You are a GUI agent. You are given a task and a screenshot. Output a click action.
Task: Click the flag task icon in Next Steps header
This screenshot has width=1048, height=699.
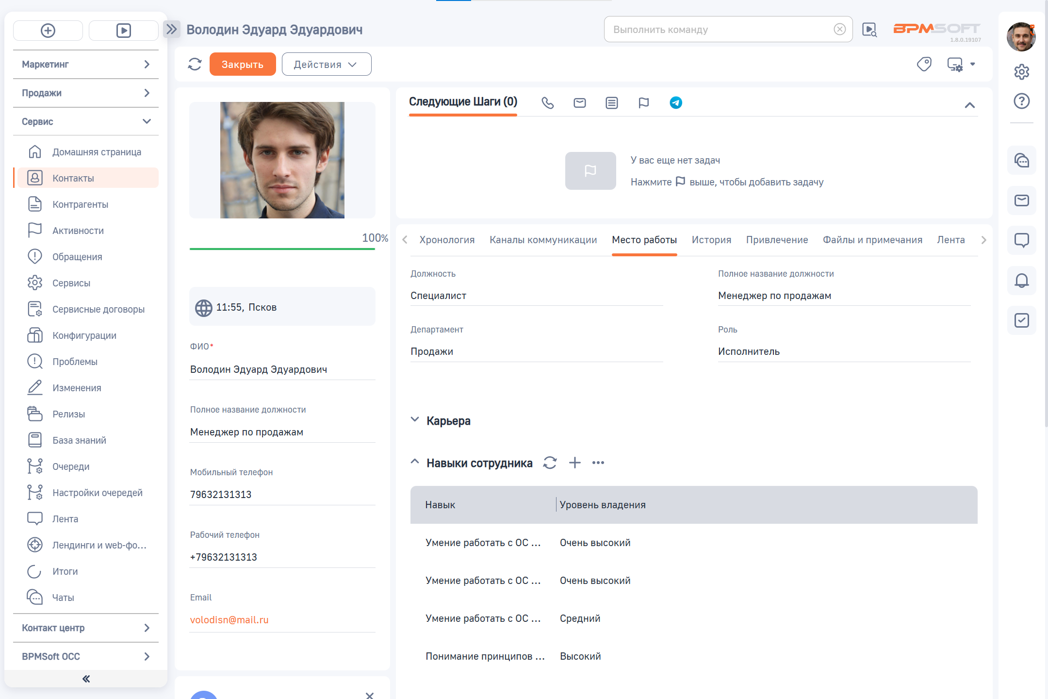tap(643, 103)
